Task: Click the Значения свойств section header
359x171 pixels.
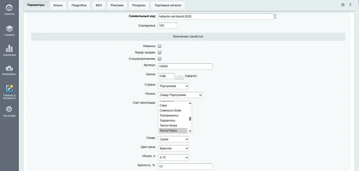Action: click(188, 37)
